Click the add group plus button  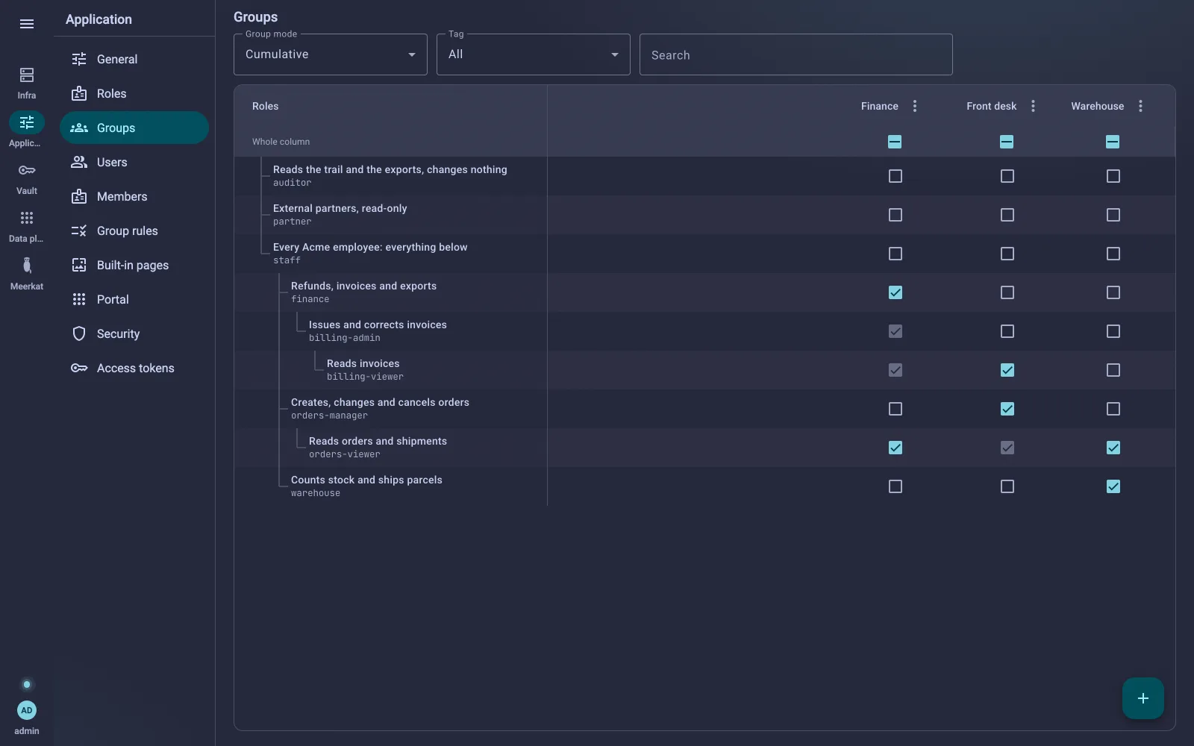pyautogui.click(x=1143, y=698)
